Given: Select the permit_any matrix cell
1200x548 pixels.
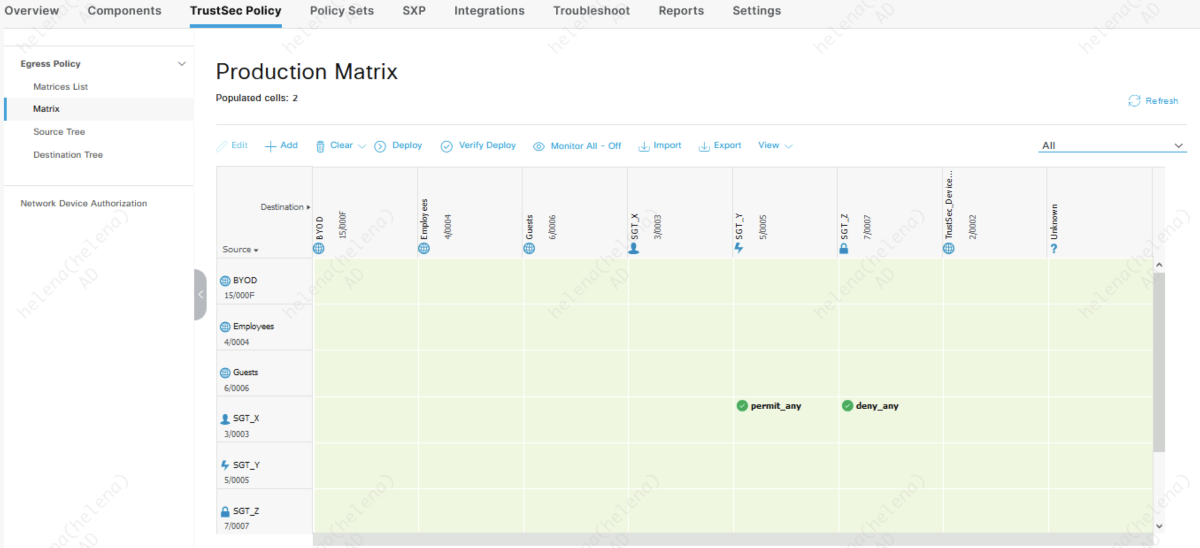Looking at the screenshot, I should 775,406.
